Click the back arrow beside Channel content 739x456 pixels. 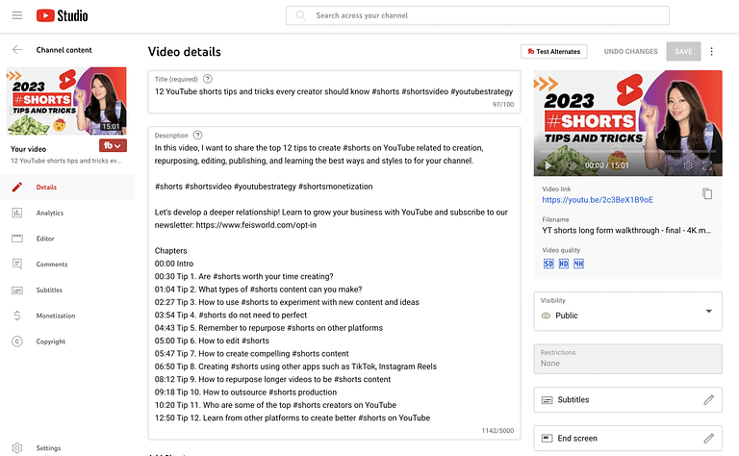pyautogui.click(x=17, y=49)
